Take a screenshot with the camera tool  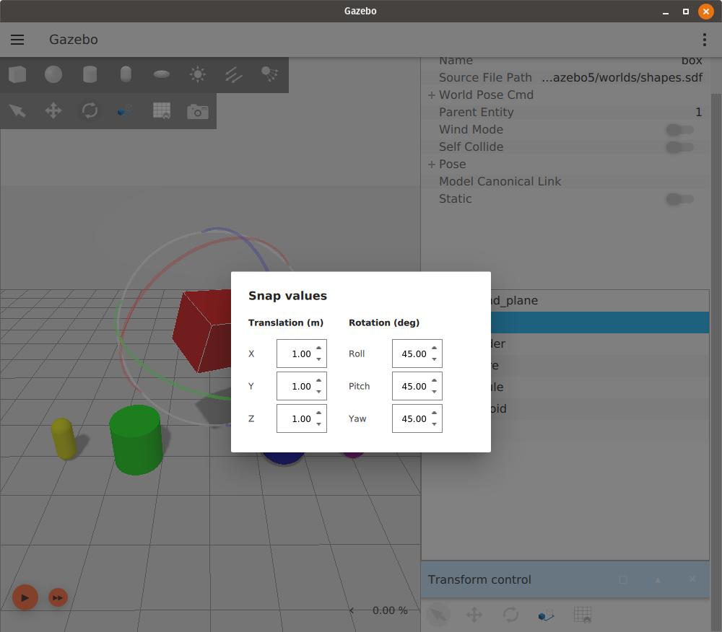[198, 111]
